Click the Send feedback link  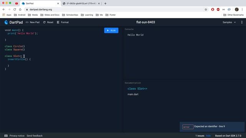35,136
